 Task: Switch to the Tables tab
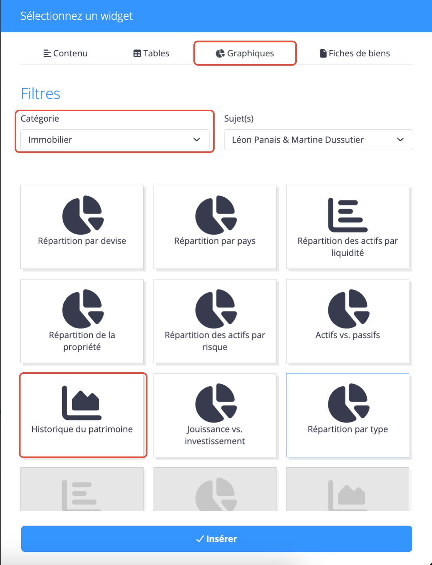click(x=151, y=53)
